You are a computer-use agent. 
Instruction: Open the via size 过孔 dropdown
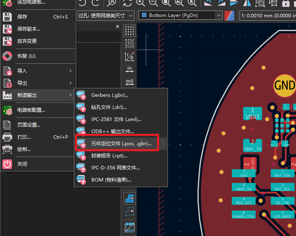105,15
